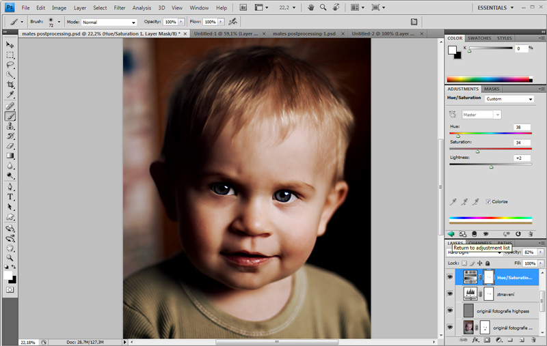This screenshot has height=346, width=547.
Task: Select the Clone Stamp tool
Action: pos(10,126)
